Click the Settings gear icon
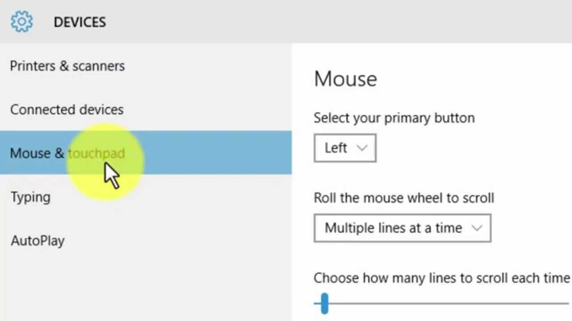Image resolution: width=572 pixels, height=321 pixels. click(22, 21)
